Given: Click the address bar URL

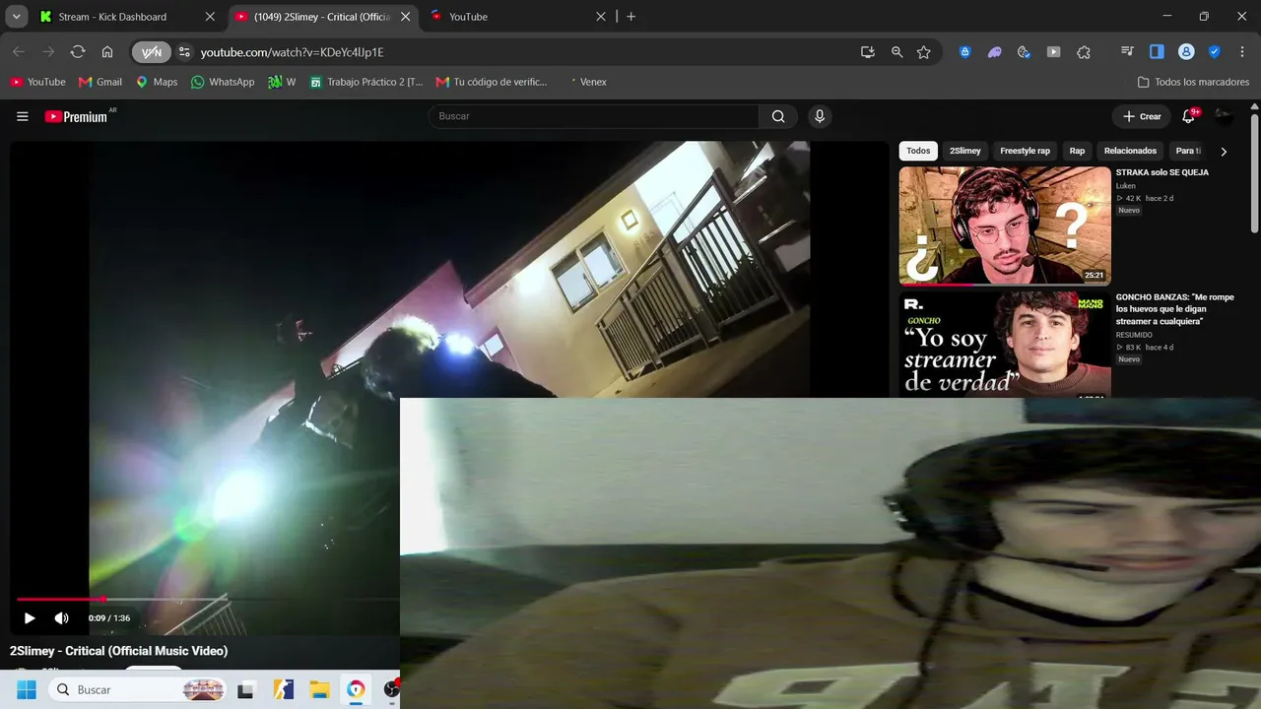Looking at the screenshot, I should 293,52.
